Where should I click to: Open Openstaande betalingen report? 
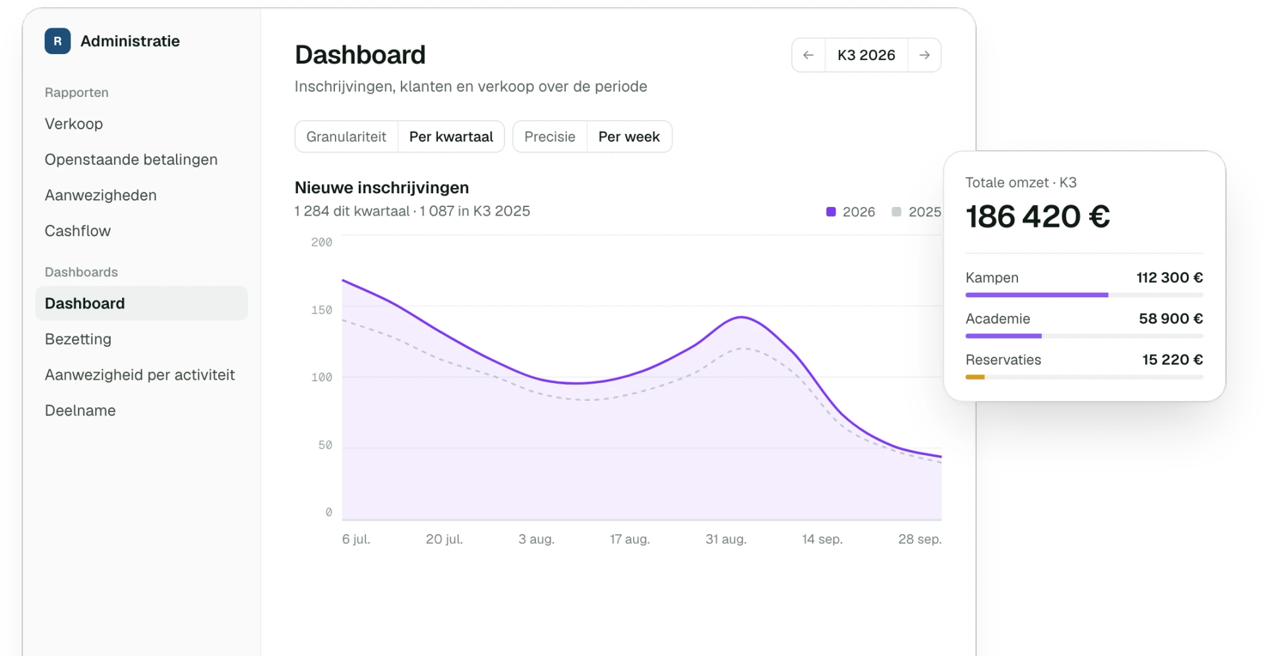(x=131, y=160)
